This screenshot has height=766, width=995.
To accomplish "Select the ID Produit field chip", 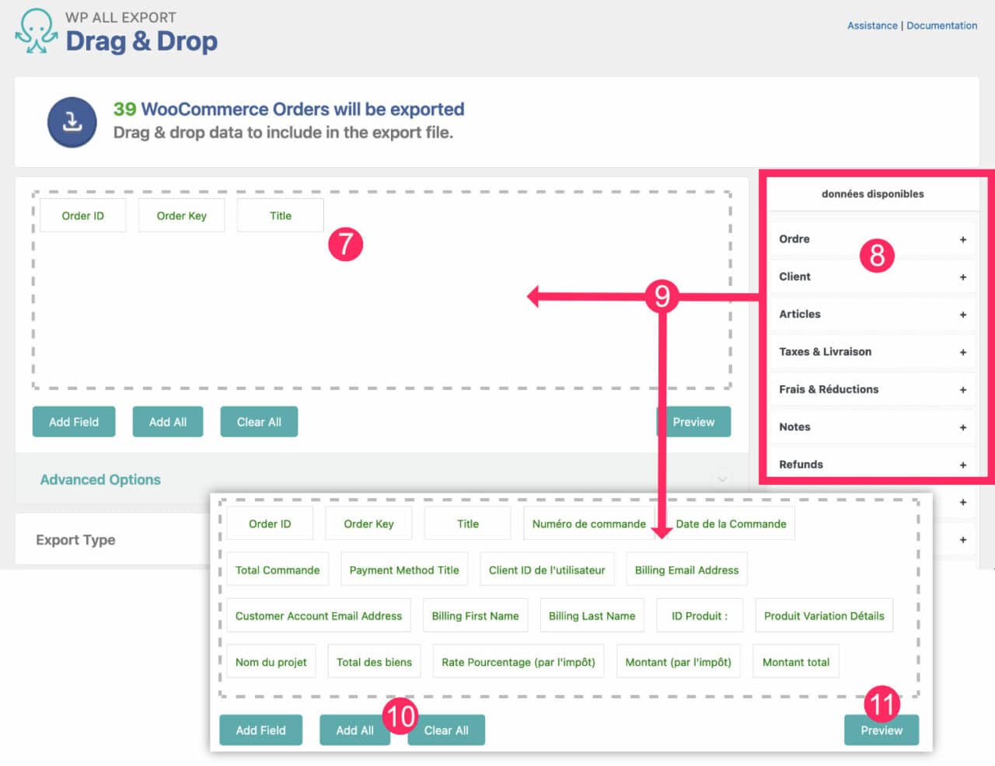I will coord(700,615).
